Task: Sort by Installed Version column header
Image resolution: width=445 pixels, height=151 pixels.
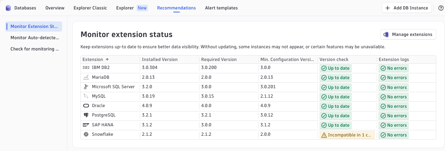Action: coord(169,60)
